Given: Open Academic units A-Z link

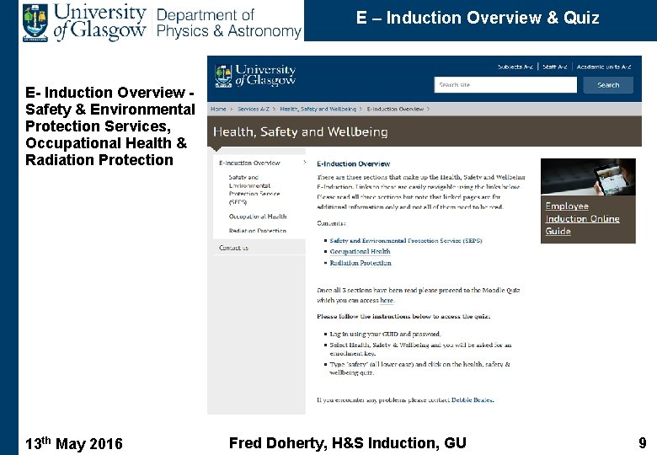Looking at the screenshot, I should [604, 67].
